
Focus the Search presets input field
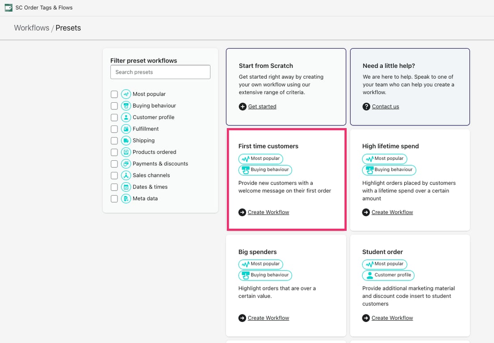pyautogui.click(x=160, y=72)
